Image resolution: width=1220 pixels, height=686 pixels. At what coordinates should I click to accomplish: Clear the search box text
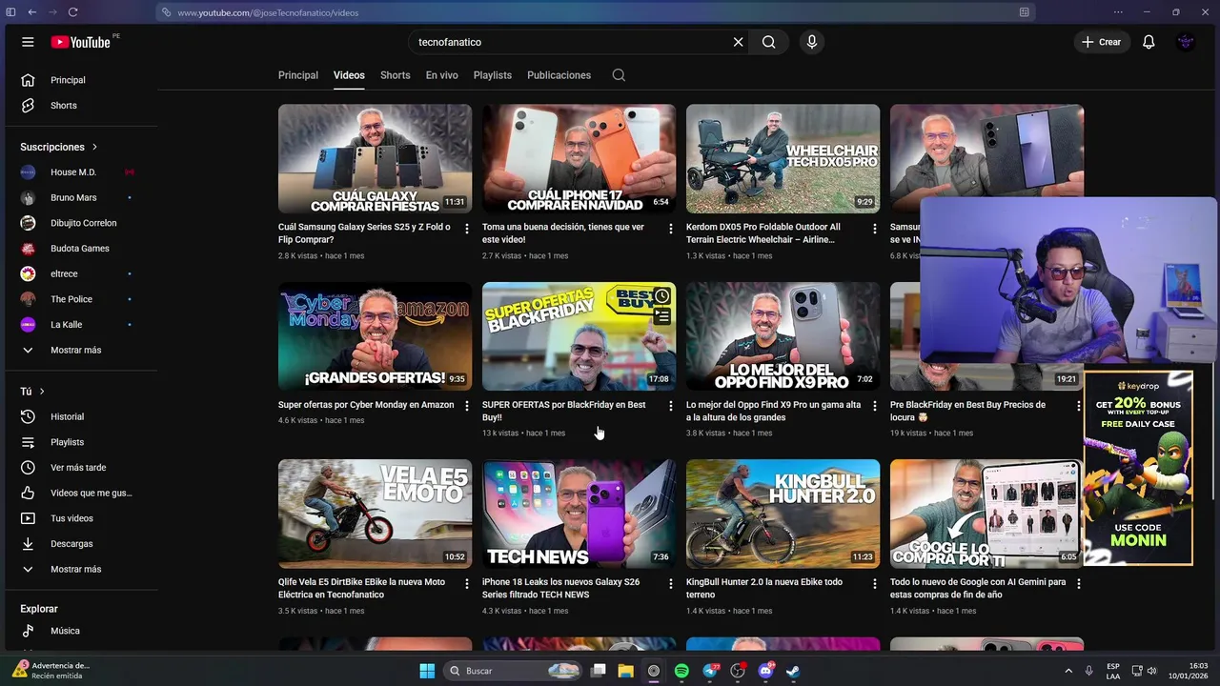738,42
